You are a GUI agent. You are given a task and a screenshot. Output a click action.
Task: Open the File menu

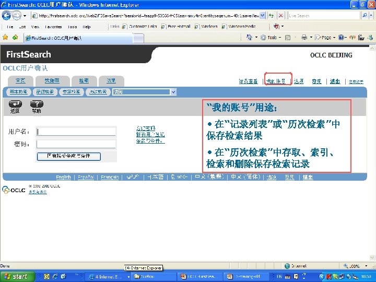[10, 27]
